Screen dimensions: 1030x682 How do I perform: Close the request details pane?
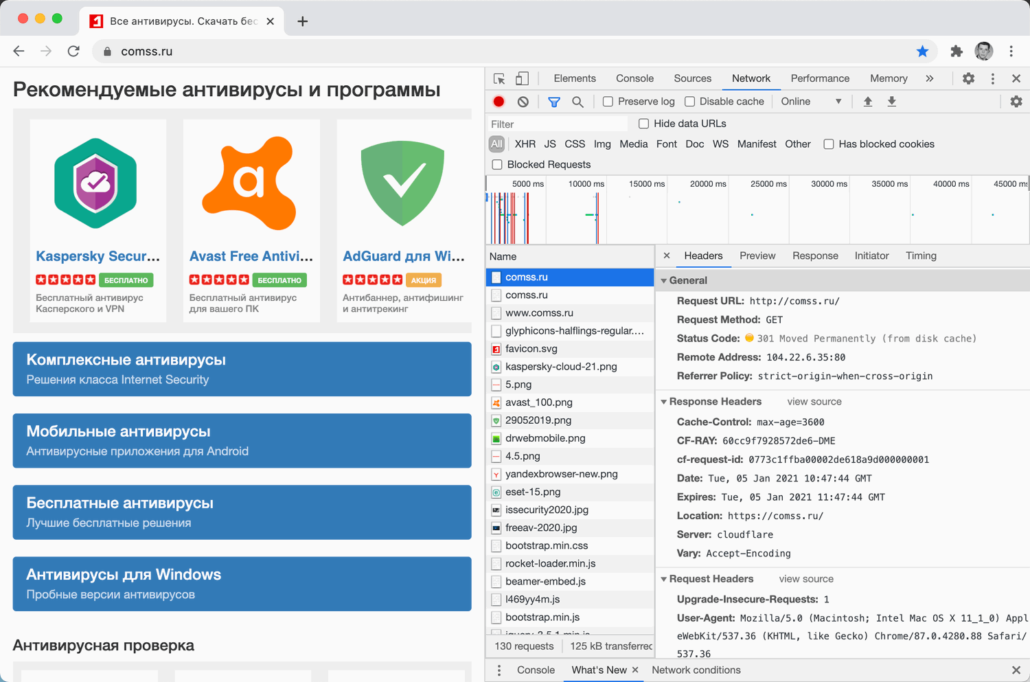(x=667, y=255)
